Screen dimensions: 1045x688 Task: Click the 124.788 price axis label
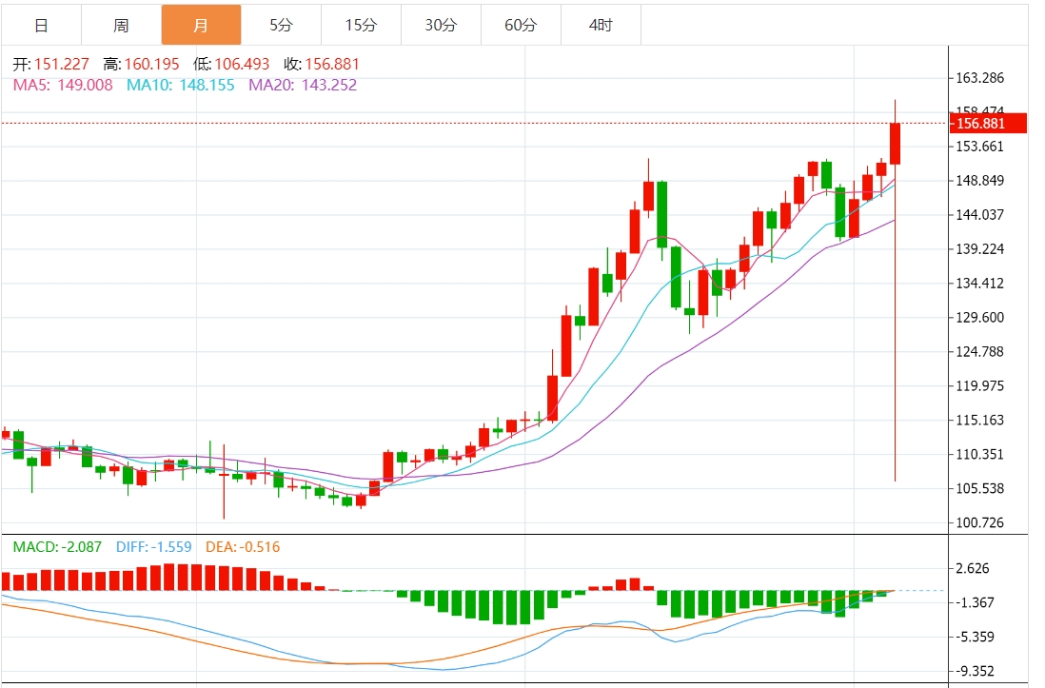click(x=979, y=352)
